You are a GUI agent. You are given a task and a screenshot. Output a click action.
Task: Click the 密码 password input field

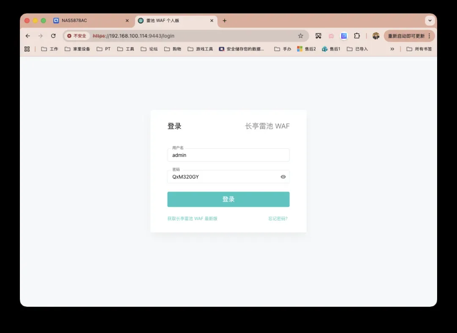[228, 177]
